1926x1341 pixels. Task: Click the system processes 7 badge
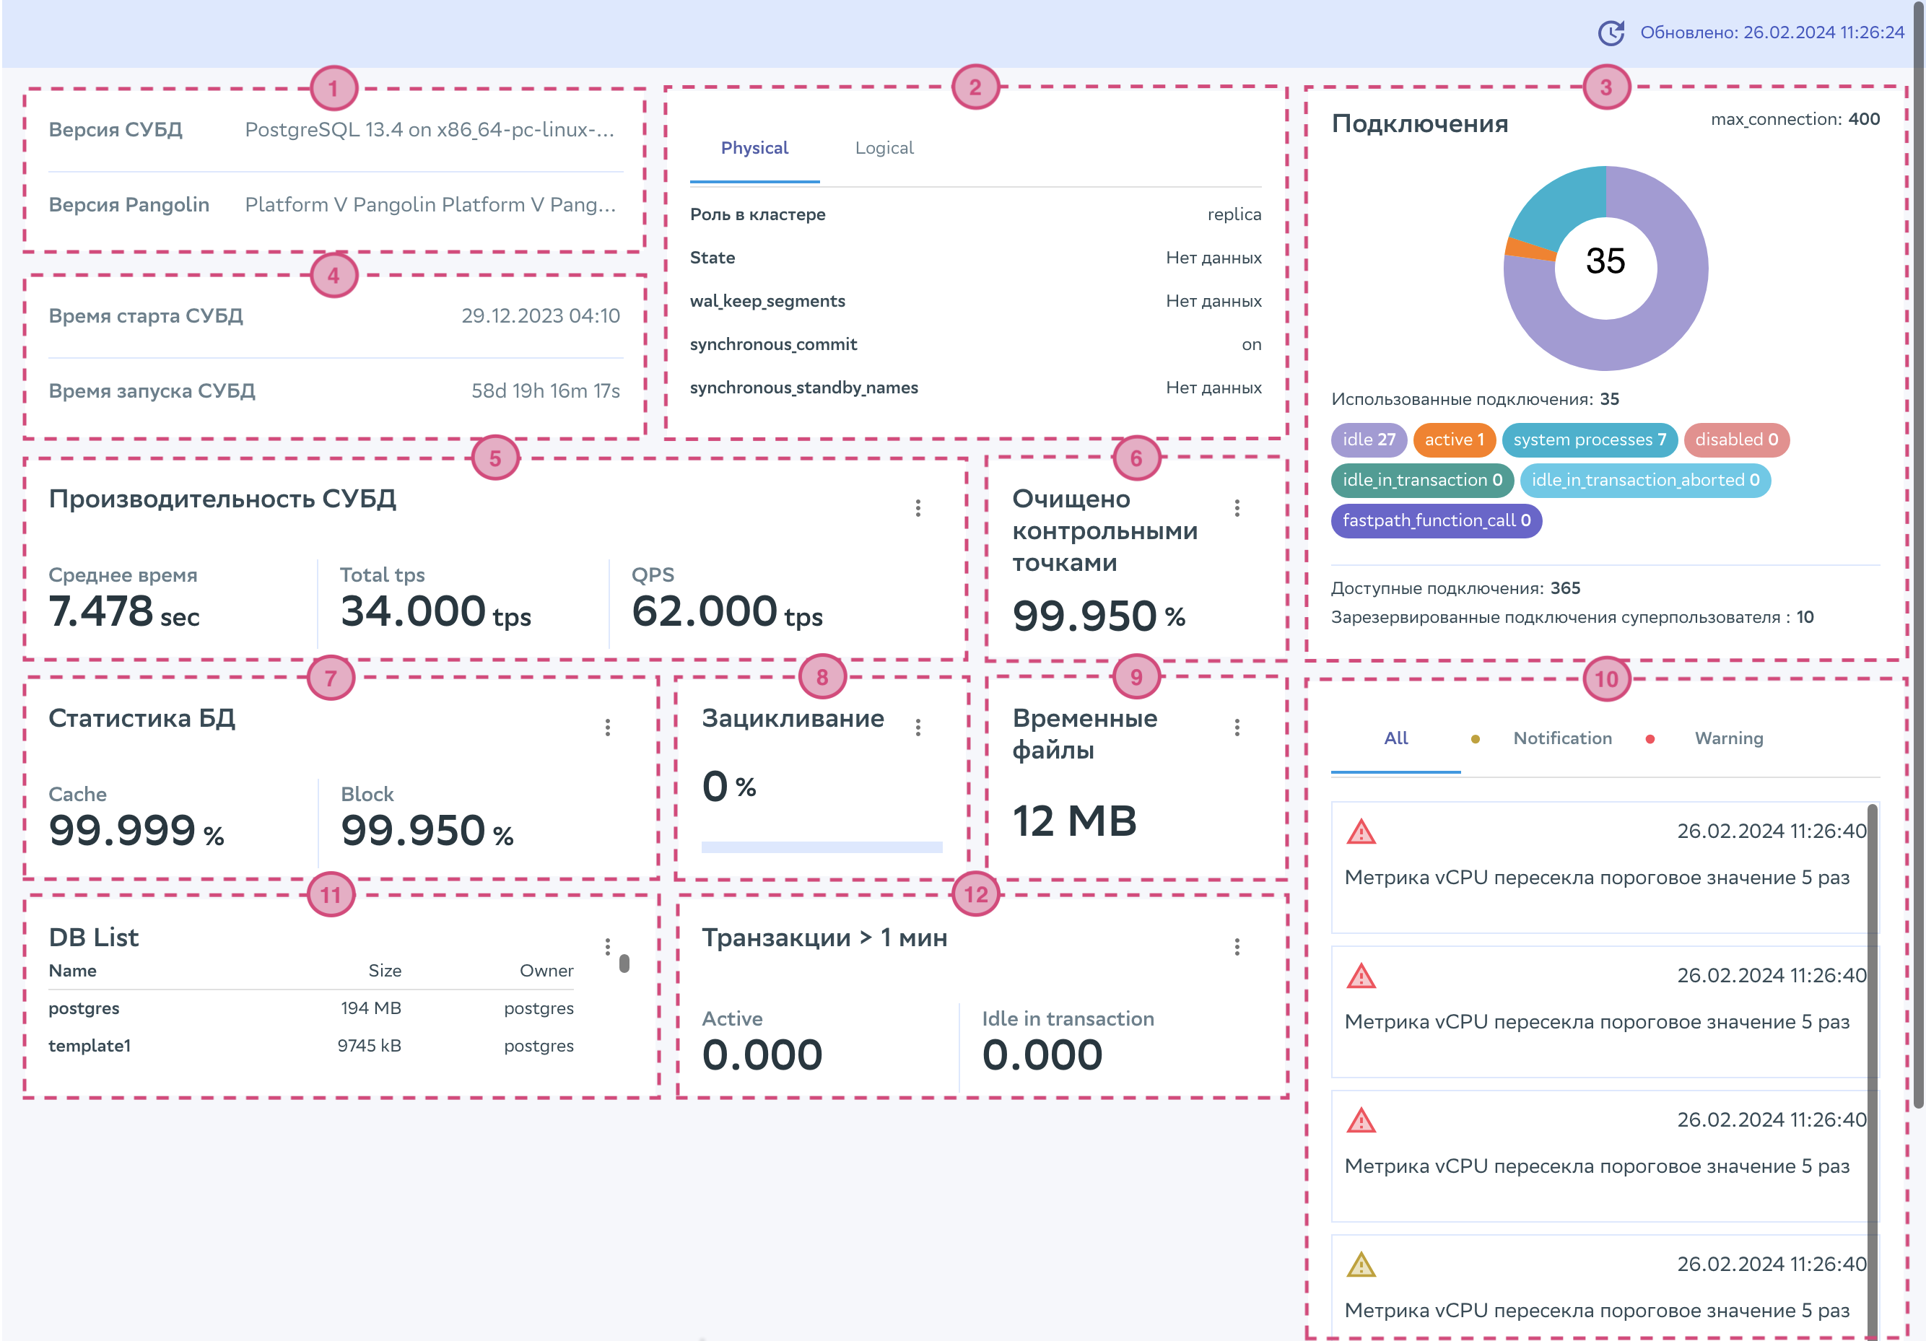pos(1589,440)
